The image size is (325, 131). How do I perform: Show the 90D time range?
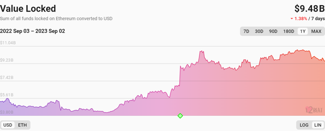pos(273,31)
